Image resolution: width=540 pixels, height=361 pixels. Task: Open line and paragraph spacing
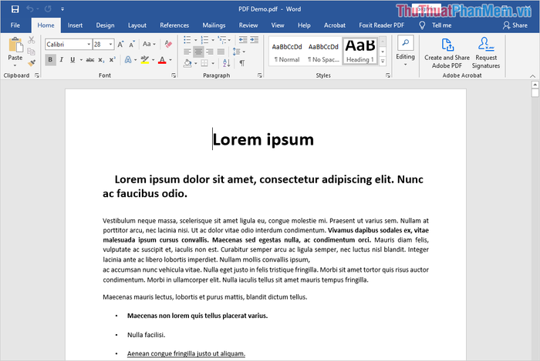[x=237, y=52]
